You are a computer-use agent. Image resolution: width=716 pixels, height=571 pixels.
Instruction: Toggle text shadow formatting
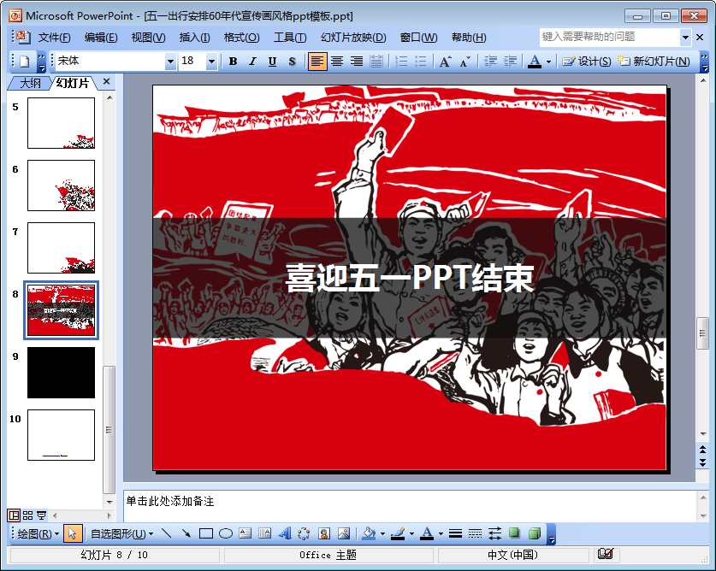292,62
